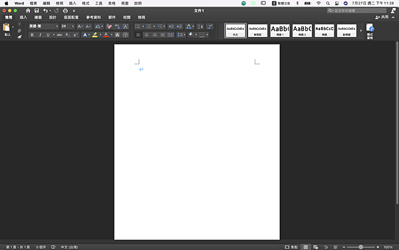Apply distributed alignment
399x250 pixels.
tap(171, 34)
